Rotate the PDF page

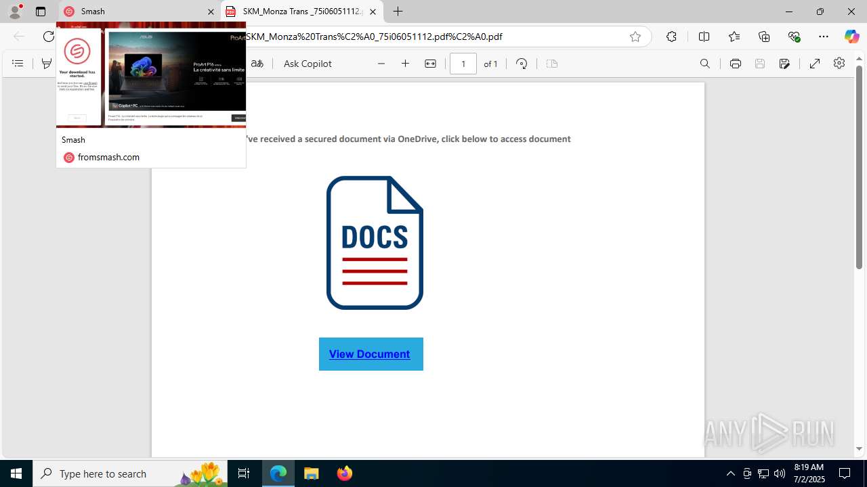522,64
